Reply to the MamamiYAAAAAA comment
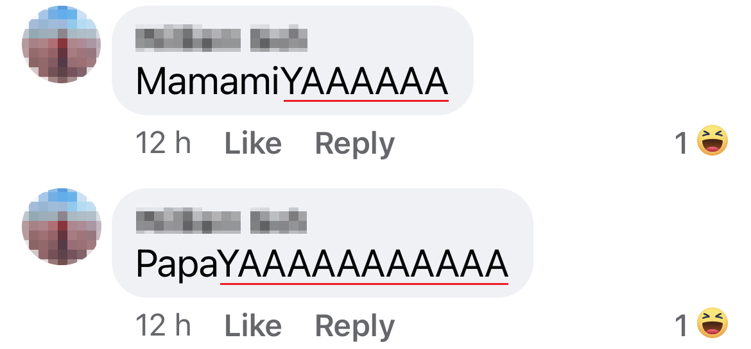 pyautogui.click(x=355, y=144)
